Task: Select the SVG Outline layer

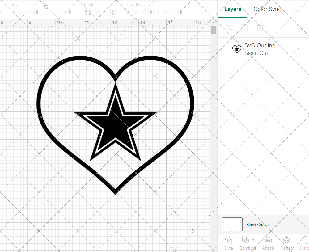Action: click(260, 49)
